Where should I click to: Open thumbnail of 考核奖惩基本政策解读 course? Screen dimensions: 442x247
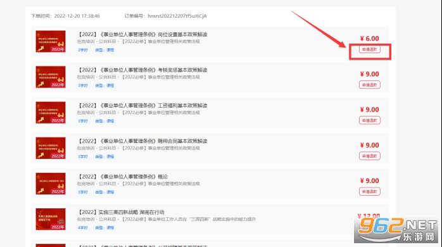click(x=51, y=77)
